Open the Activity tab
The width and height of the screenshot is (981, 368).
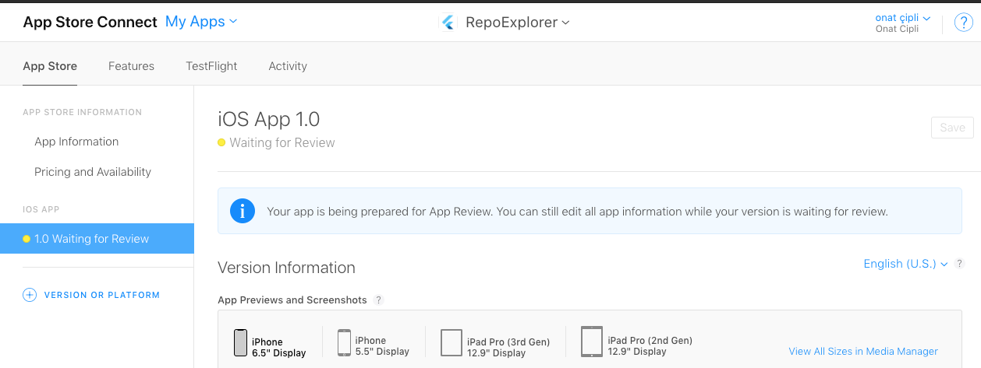pyautogui.click(x=288, y=66)
